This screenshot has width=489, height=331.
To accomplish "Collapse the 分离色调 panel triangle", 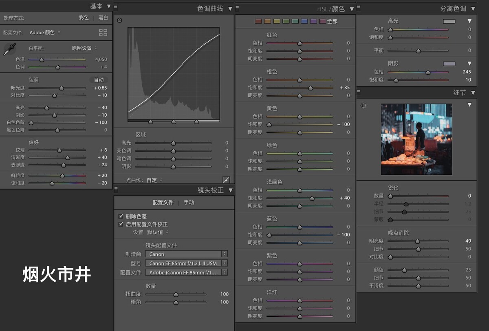I will pos(473,9).
